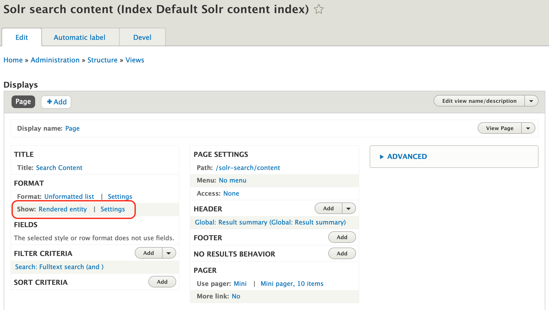Open the Edit view name/description dropdown arrow

tap(531, 101)
